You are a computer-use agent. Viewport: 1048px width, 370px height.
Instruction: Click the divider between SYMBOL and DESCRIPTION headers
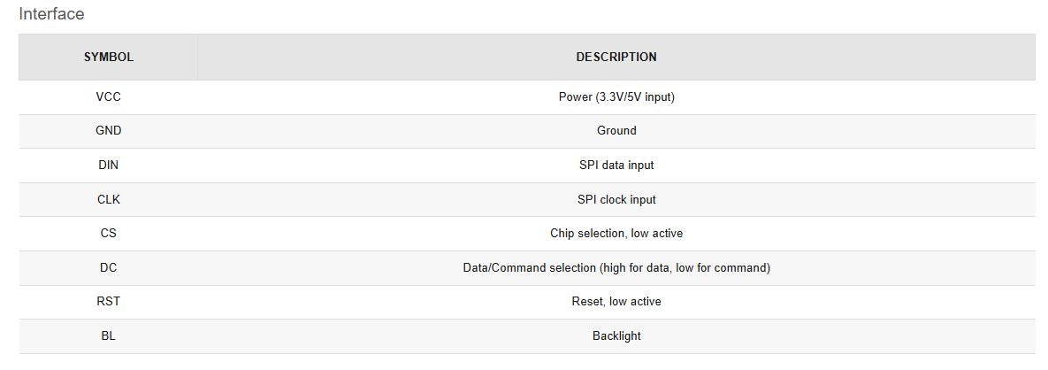point(197,57)
